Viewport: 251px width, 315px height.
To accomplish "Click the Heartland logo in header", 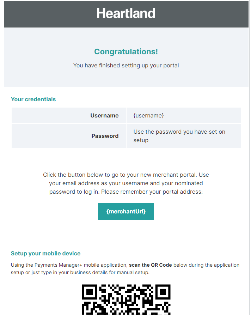I will click(x=126, y=13).
